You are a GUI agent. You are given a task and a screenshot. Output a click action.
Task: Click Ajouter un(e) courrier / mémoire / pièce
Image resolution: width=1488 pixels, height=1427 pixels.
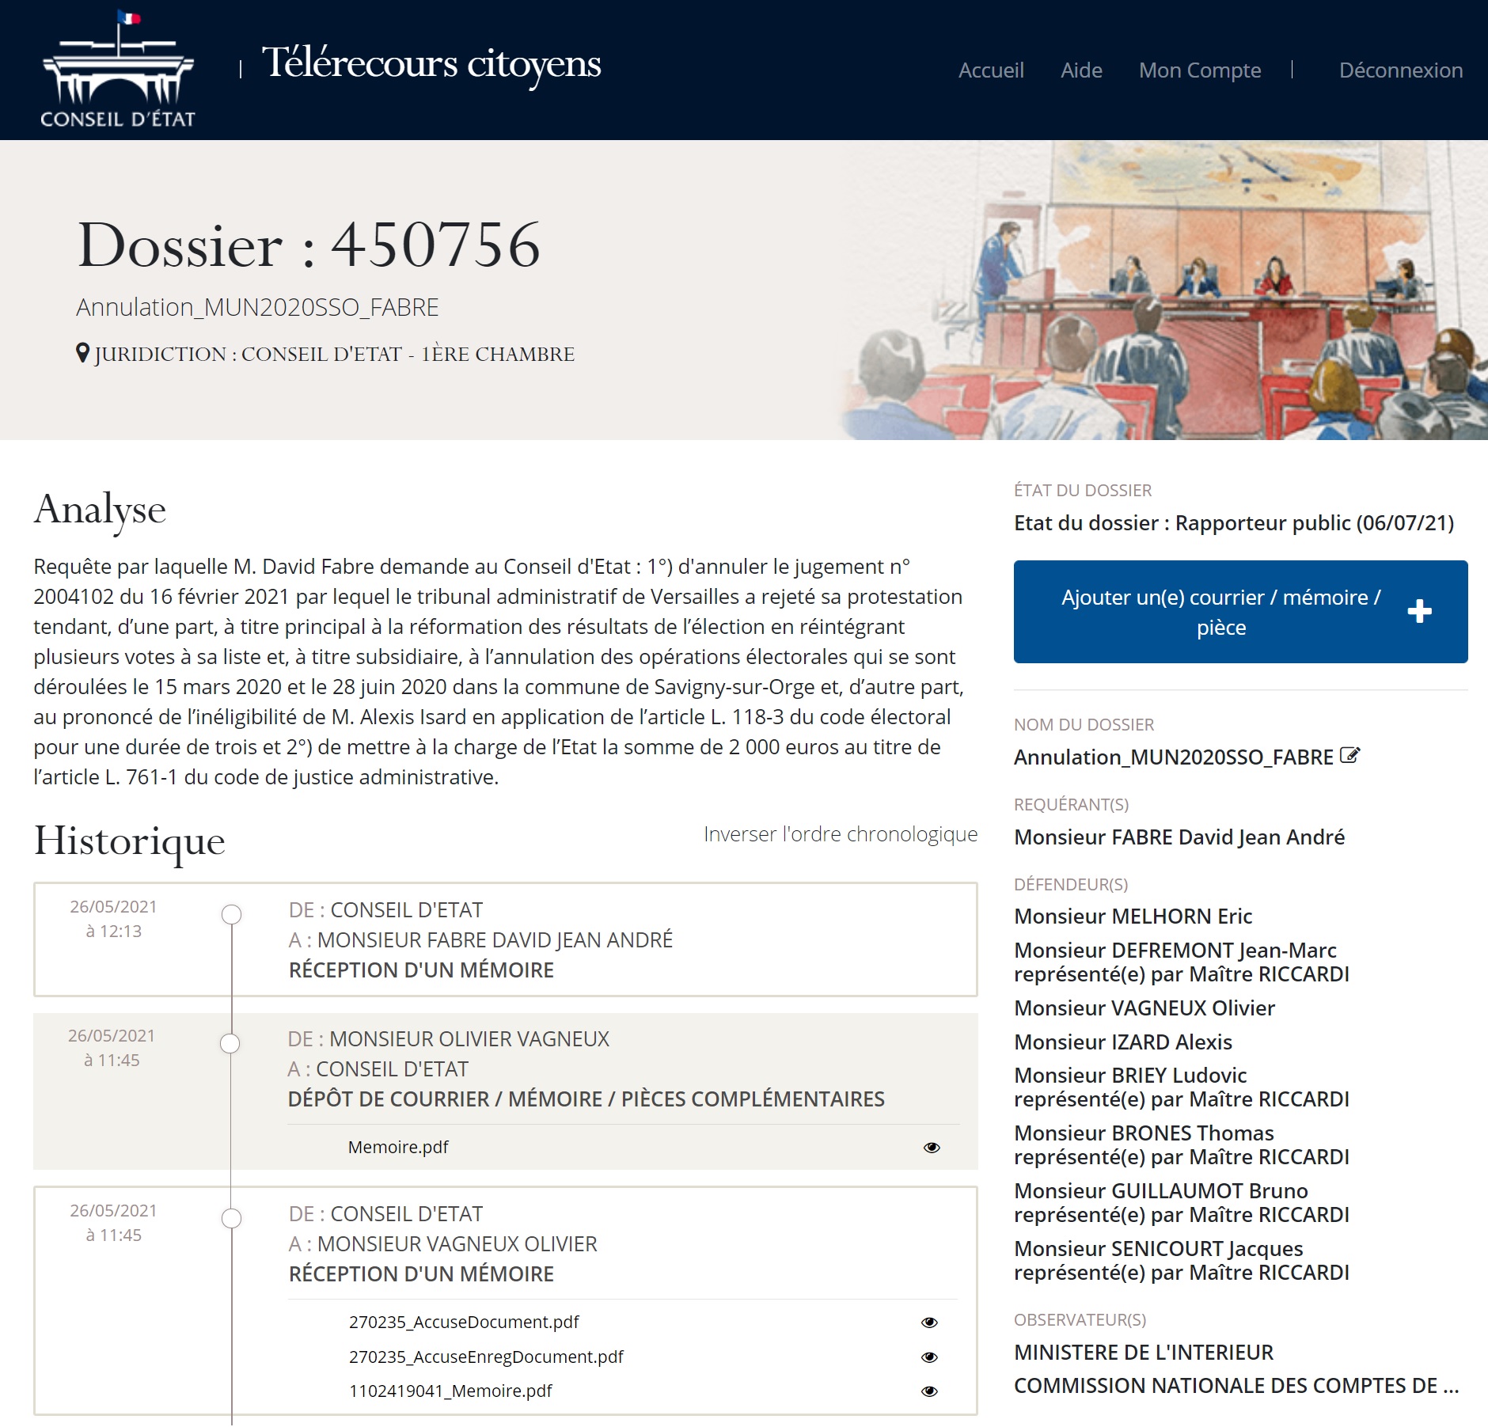point(1220,612)
